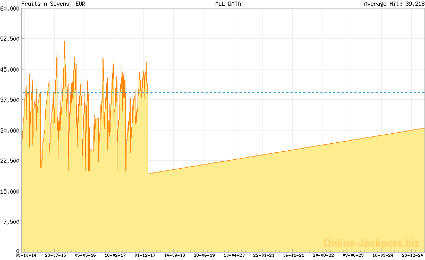Select the 03-06-23 date on x-axis

click(x=353, y=255)
